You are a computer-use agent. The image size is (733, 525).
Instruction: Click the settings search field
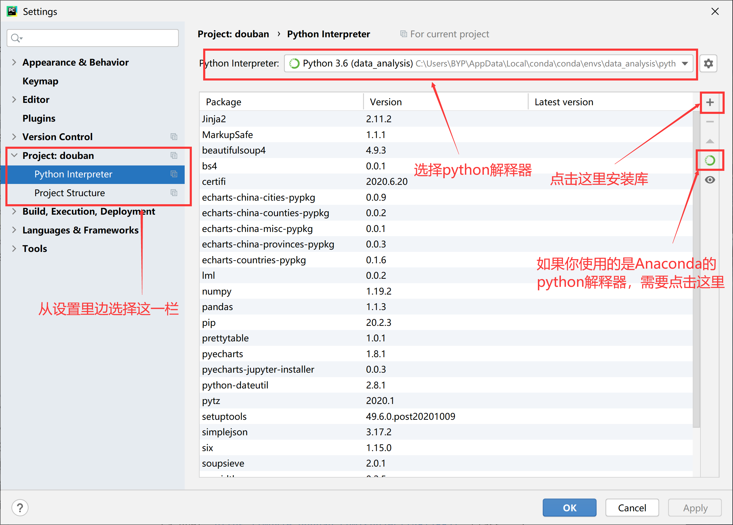(x=97, y=38)
